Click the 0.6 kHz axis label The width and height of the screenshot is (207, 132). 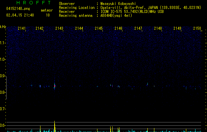(x=3, y=125)
